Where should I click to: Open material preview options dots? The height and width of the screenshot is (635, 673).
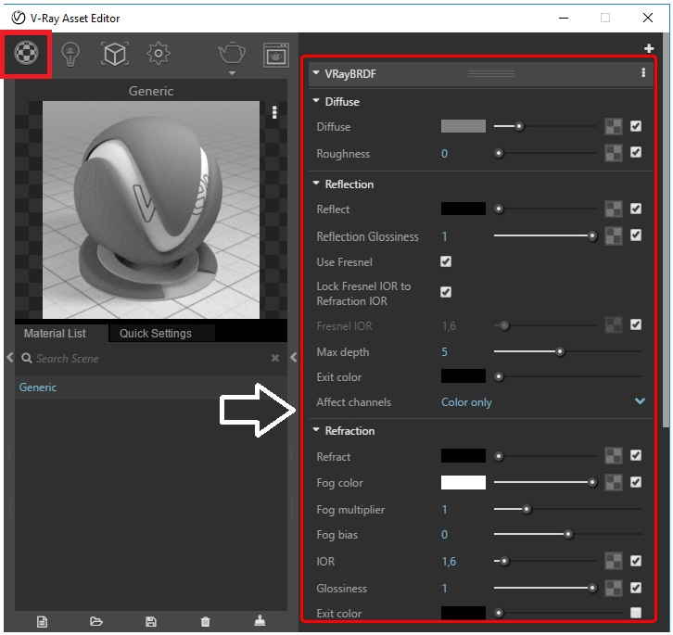(x=274, y=112)
